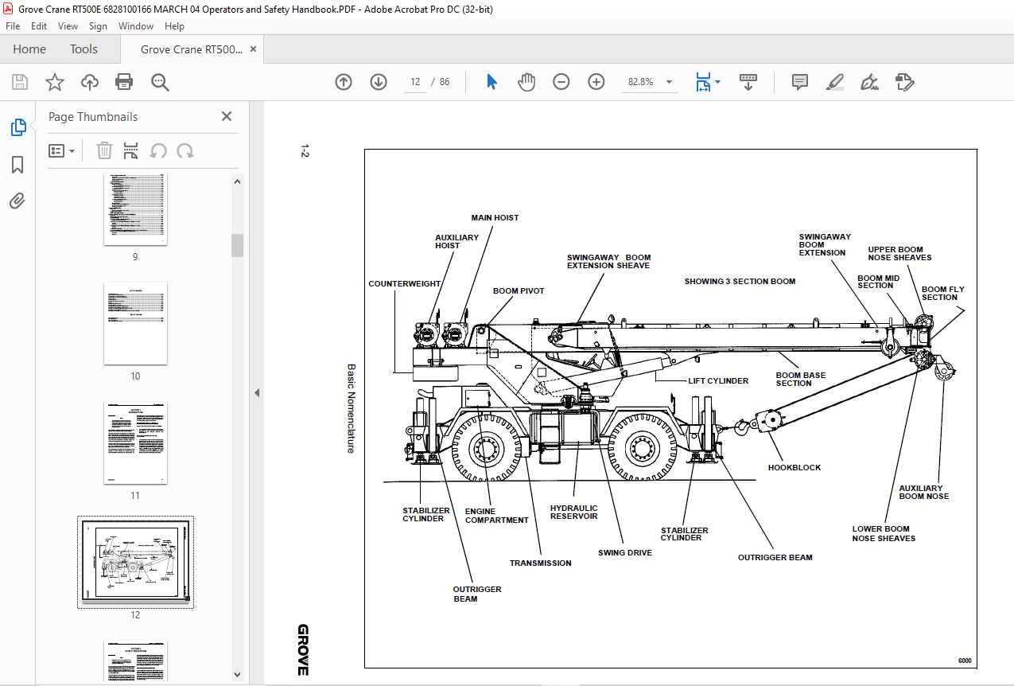1014x686 pixels.
Task: Go to next page arrow
Action: pyautogui.click(x=379, y=82)
